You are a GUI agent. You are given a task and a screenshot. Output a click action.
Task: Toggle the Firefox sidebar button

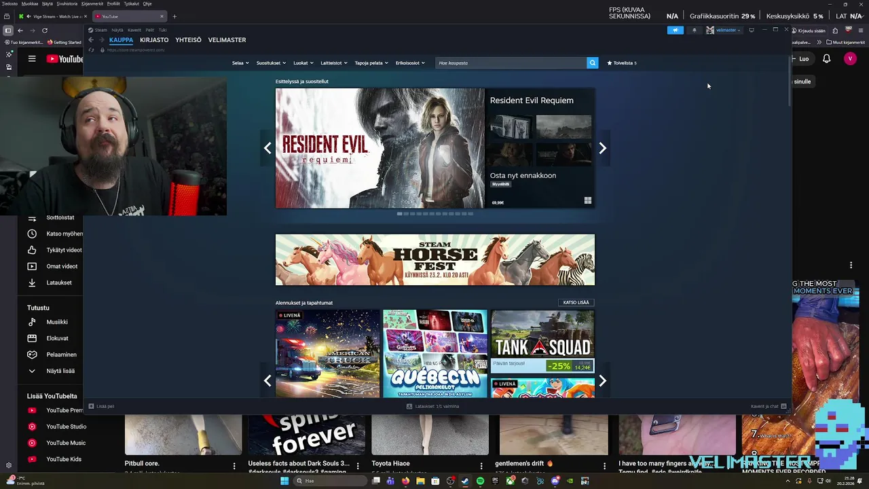7,30
